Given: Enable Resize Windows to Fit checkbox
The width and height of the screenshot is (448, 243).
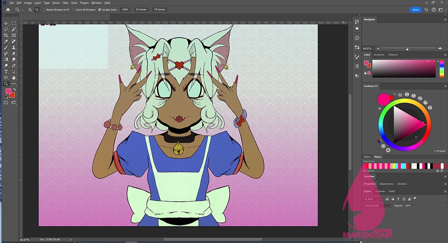Looking at the screenshot, I should 44,10.
